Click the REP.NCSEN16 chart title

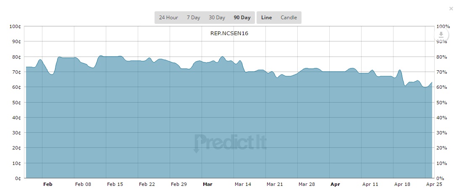[229, 33]
